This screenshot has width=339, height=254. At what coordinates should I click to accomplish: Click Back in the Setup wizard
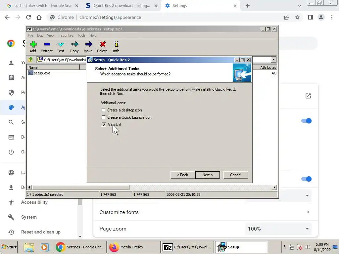pyautogui.click(x=182, y=175)
